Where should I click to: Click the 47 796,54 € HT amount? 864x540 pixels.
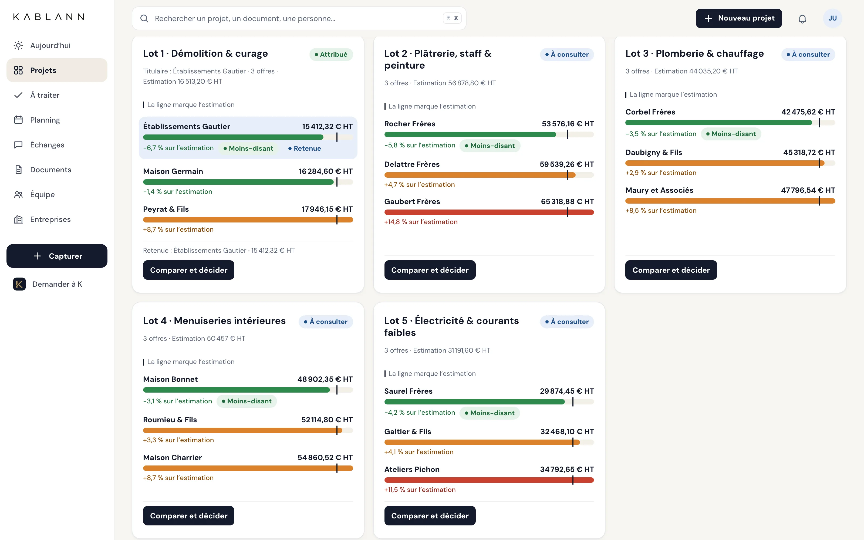tap(808, 190)
